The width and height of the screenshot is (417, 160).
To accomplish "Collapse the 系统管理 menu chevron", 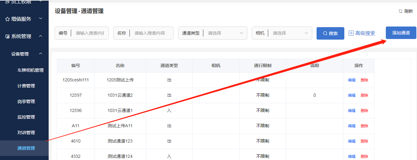I will (x=41, y=36).
